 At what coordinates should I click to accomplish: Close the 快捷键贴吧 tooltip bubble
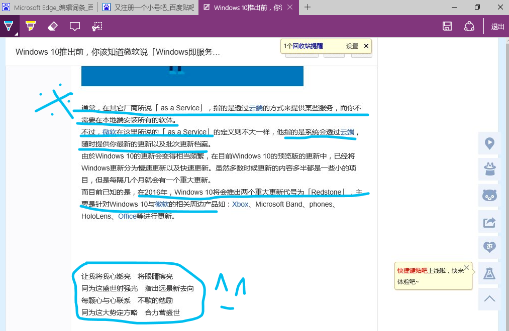pyautogui.click(x=466, y=267)
